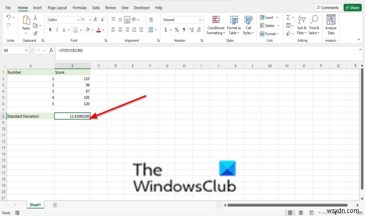Click the Cut scissors icon
Viewport: 365px width, 216px height.
[x=35, y=17]
